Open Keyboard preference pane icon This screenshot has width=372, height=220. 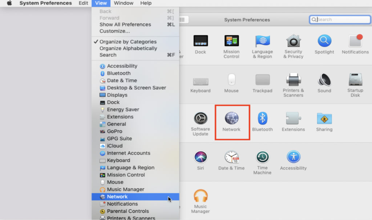(x=201, y=82)
